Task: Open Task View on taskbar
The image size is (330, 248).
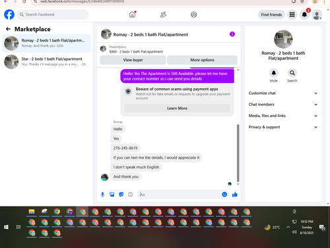Action: pyautogui.click(x=18, y=227)
